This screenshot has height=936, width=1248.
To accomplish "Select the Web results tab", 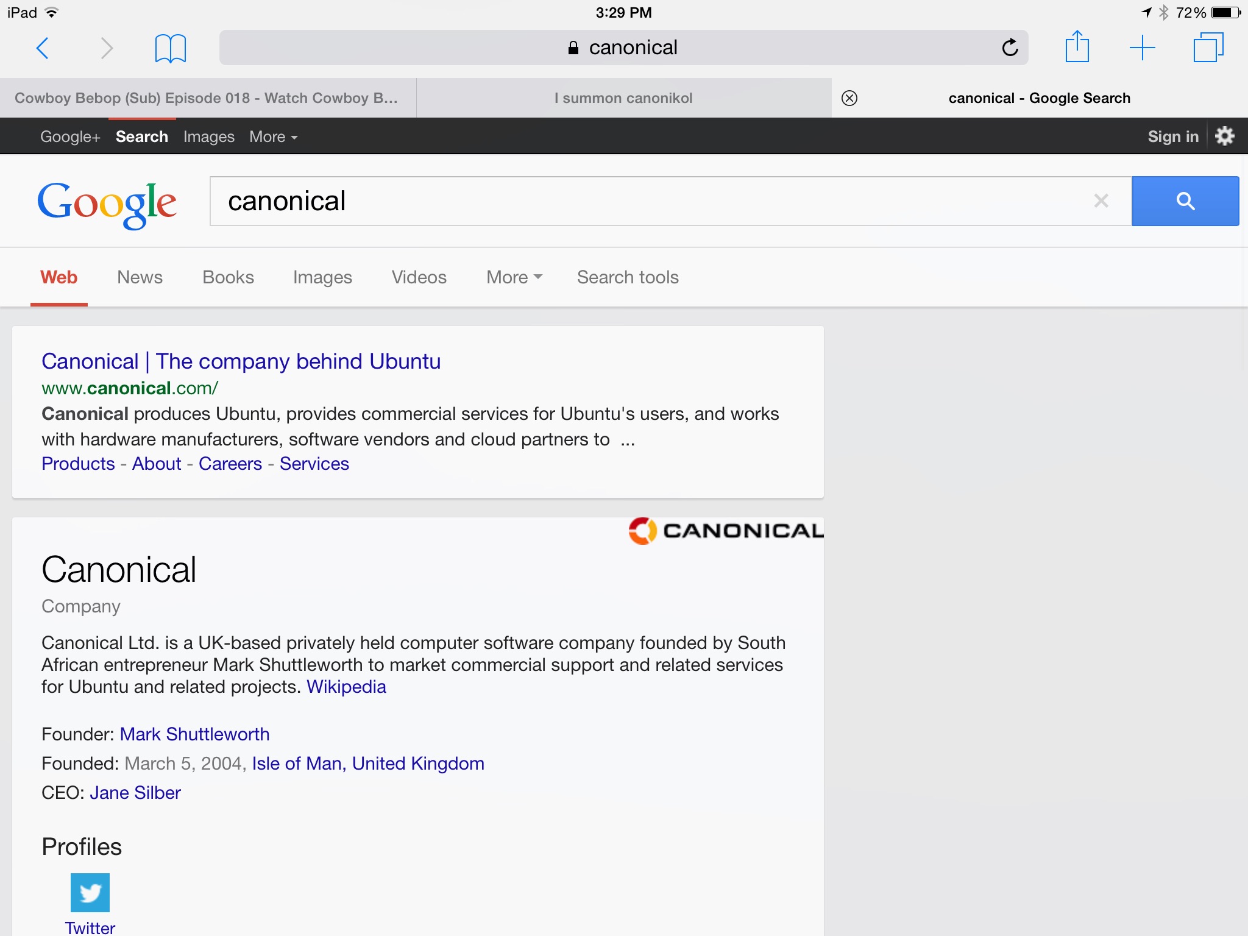I will pos(59,277).
